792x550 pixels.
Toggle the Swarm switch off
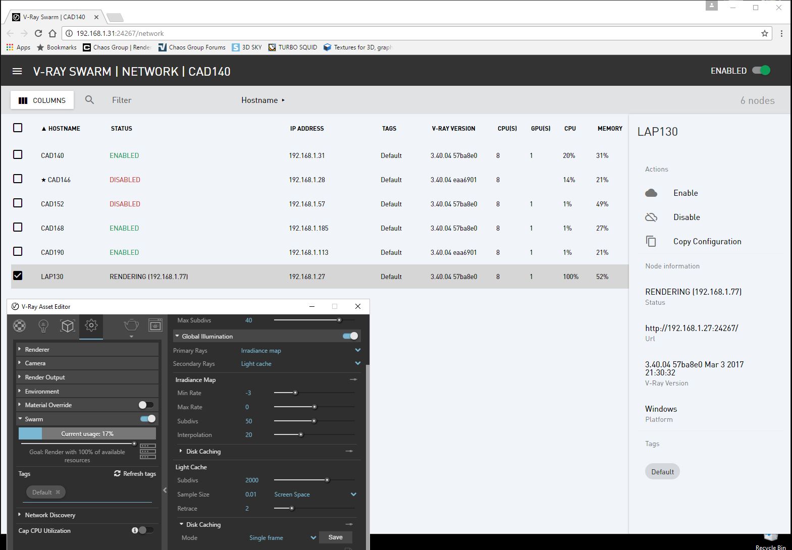click(x=148, y=418)
